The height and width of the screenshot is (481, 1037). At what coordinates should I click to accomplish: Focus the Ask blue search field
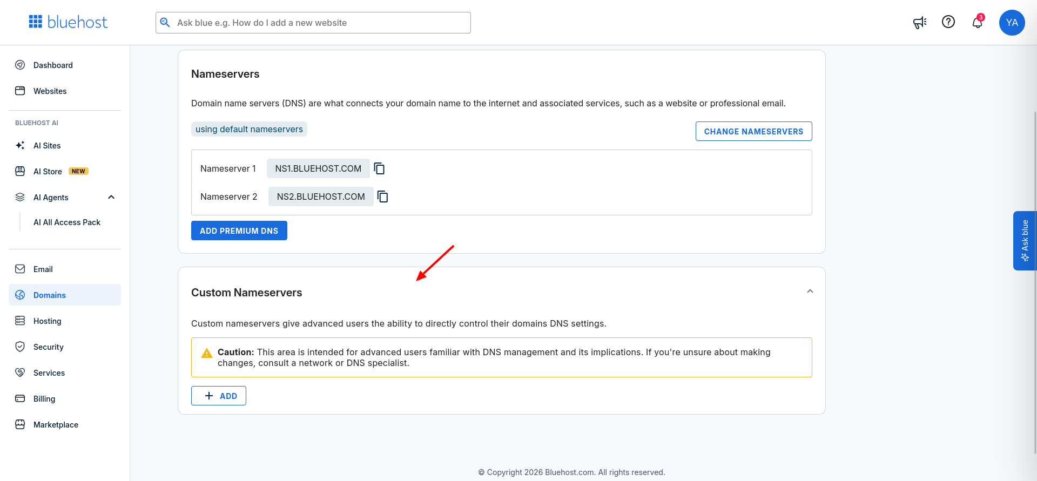(313, 23)
